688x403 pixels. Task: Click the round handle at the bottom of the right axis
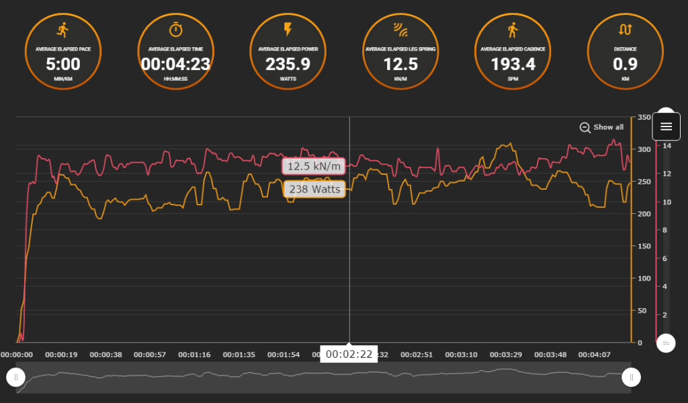(x=666, y=343)
